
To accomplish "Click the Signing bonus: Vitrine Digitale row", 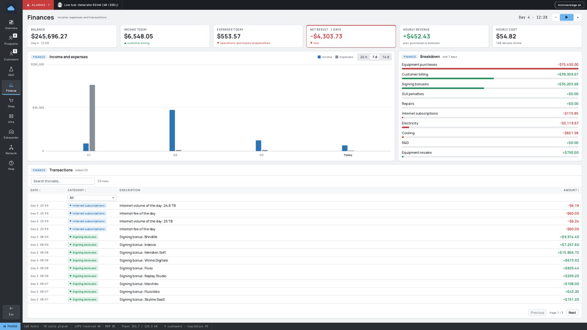I will (305, 260).
